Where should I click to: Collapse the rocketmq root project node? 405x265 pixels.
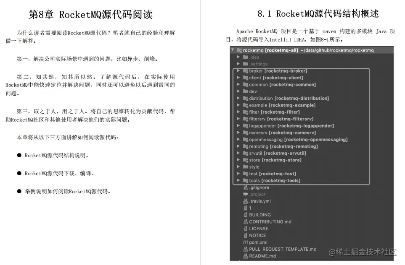tap(233, 50)
